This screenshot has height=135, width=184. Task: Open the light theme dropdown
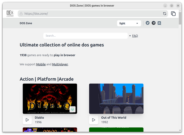tap(129, 23)
